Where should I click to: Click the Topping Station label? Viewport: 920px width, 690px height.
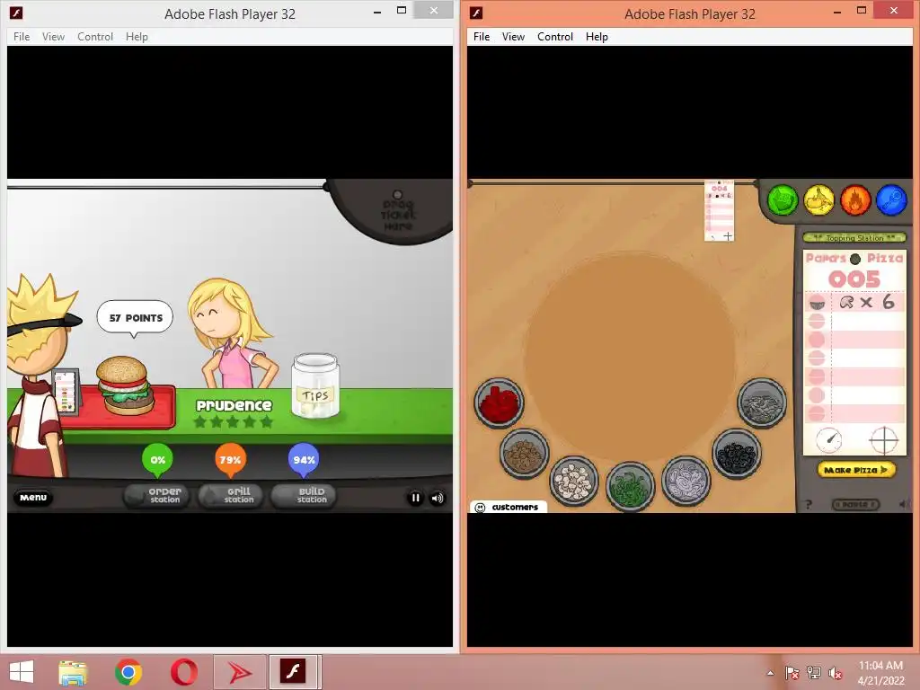click(x=854, y=237)
